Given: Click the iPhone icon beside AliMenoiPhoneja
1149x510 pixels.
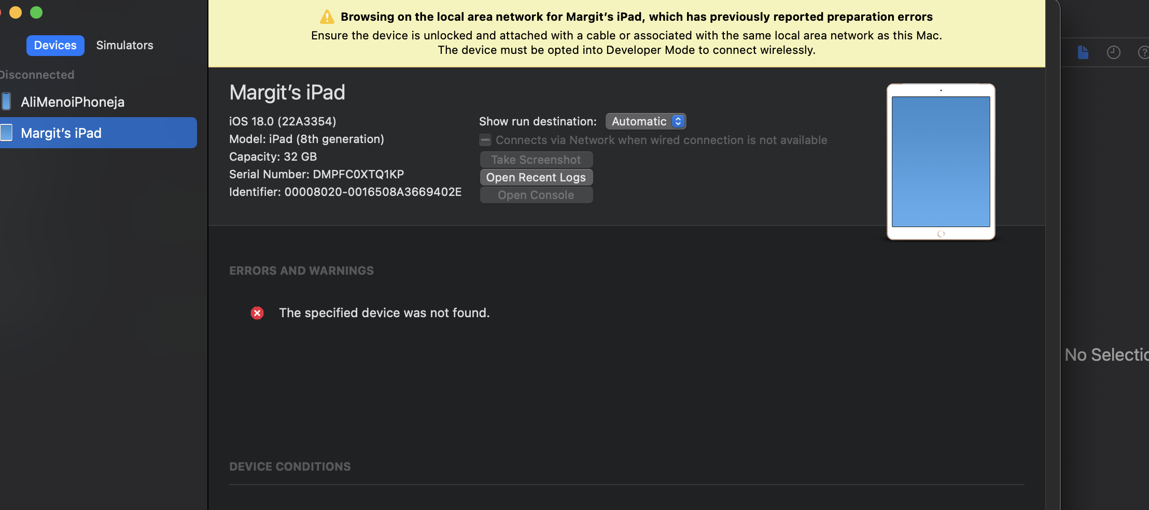Looking at the screenshot, I should 6,102.
